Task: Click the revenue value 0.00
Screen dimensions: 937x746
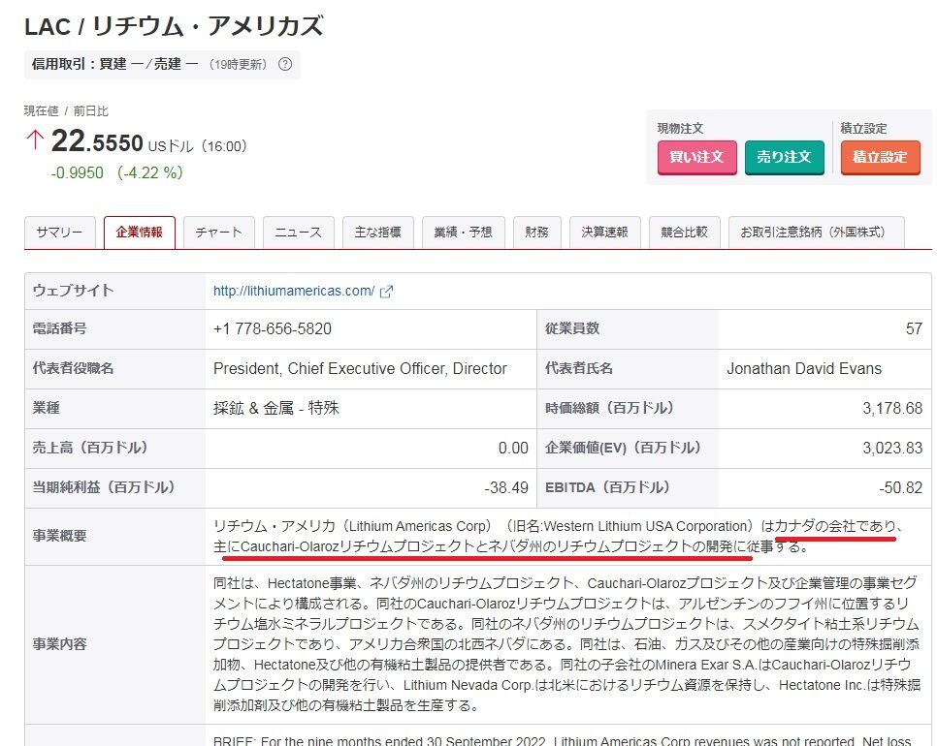Action: pyautogui.click(x=513, y=449)
